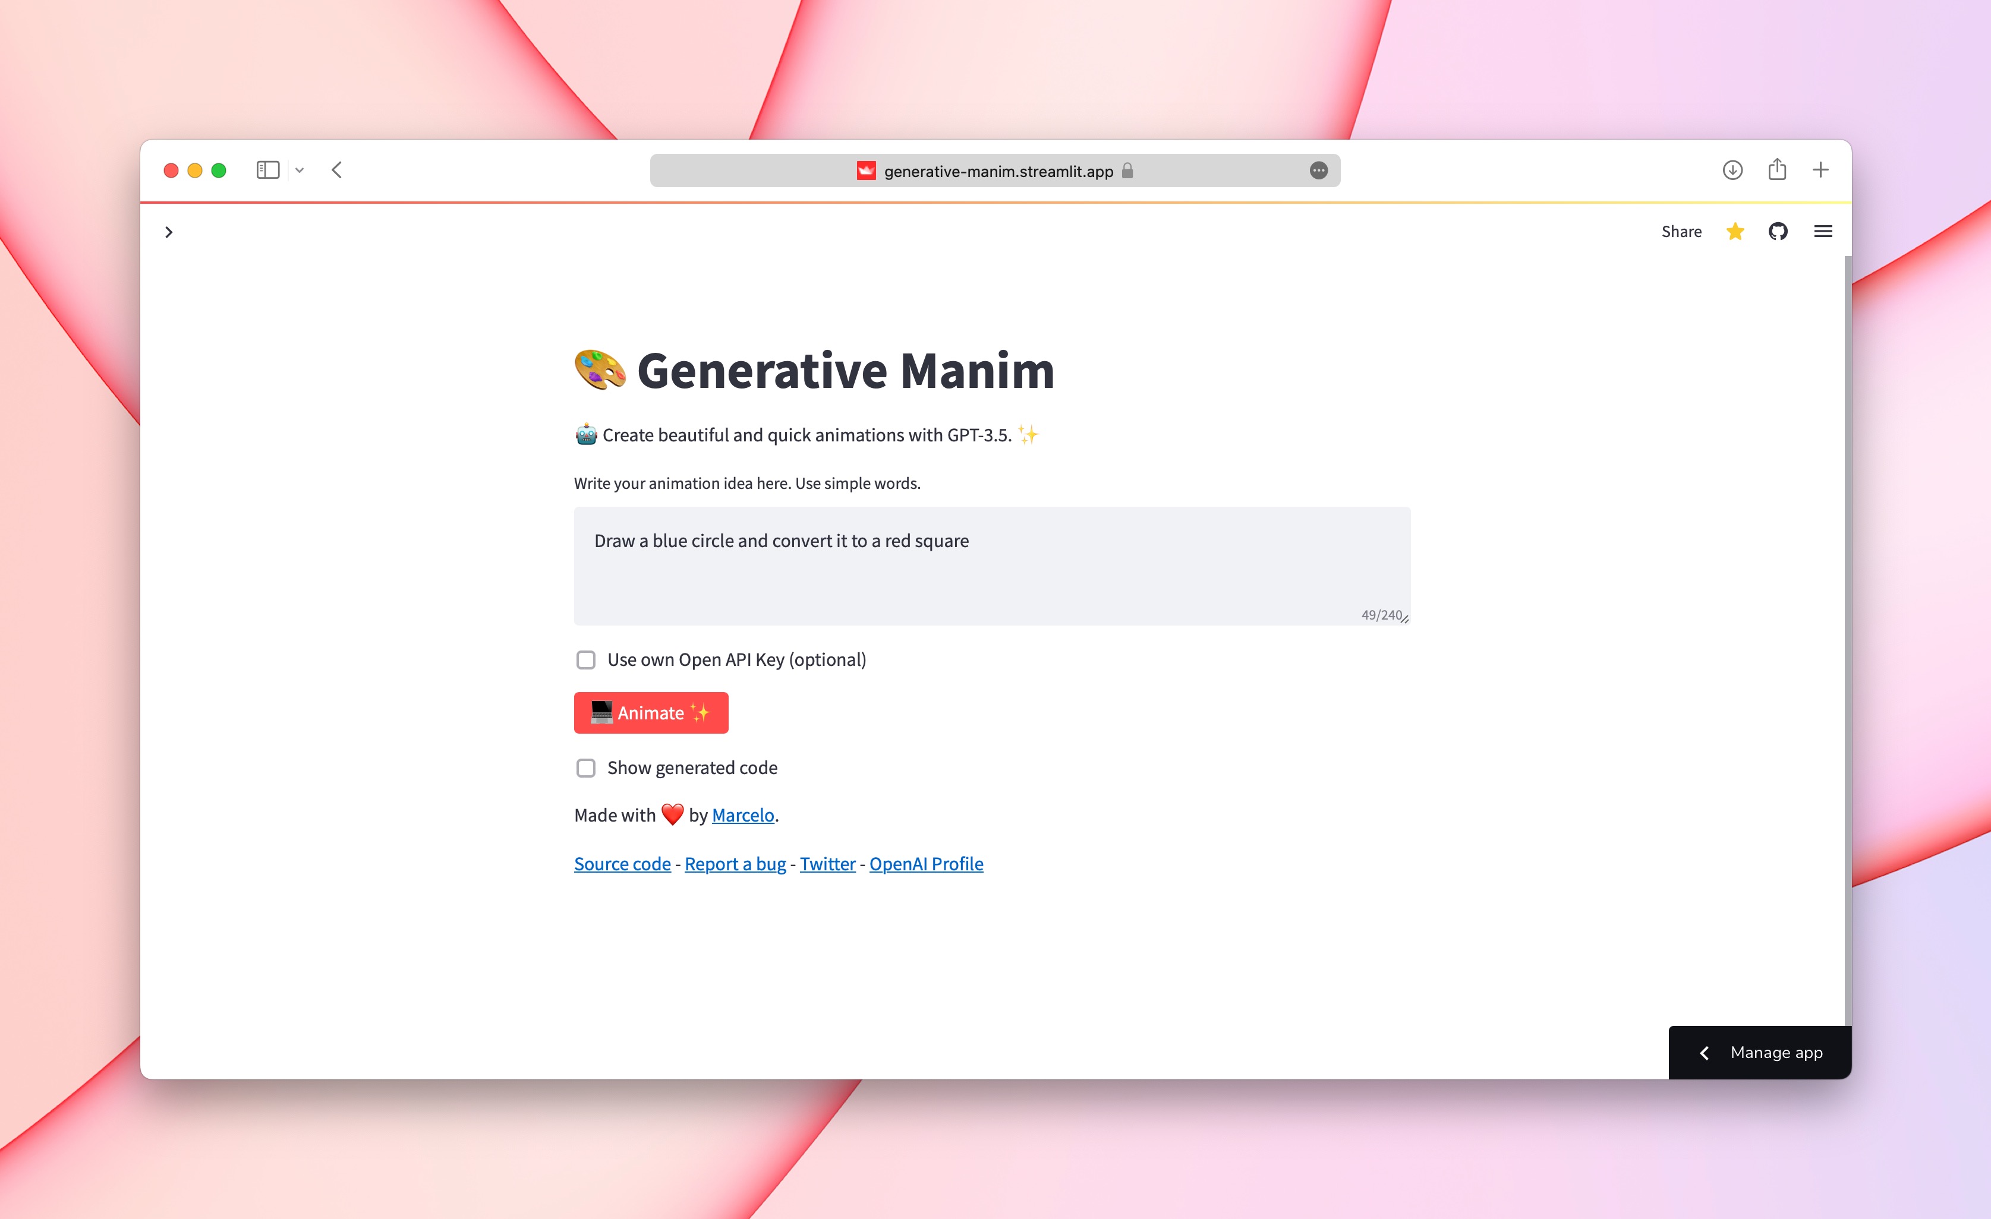
Task: Click the GitHub icon in the header
Action: (1778, 232)
